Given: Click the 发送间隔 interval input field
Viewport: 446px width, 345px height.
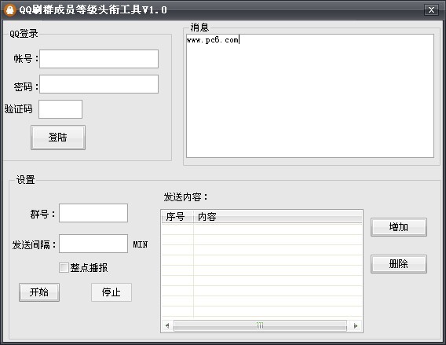Looking at the screenshot, I should [93, 244].
